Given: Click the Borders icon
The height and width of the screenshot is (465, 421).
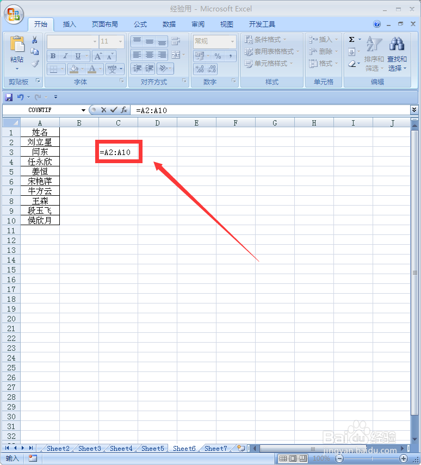Looking at the screenshot, I should (53, 69).
